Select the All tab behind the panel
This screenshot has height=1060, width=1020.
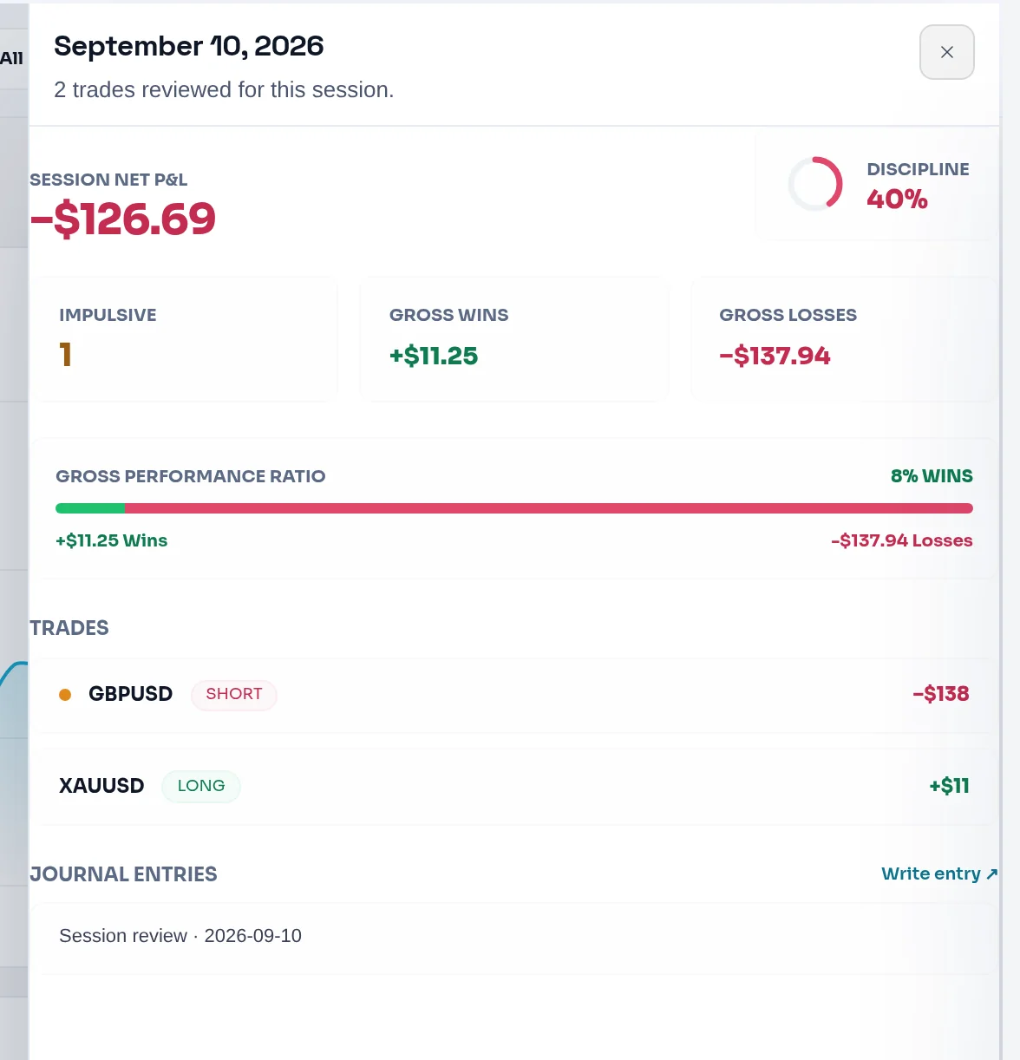pyautogui.click(x=12, y=59)
